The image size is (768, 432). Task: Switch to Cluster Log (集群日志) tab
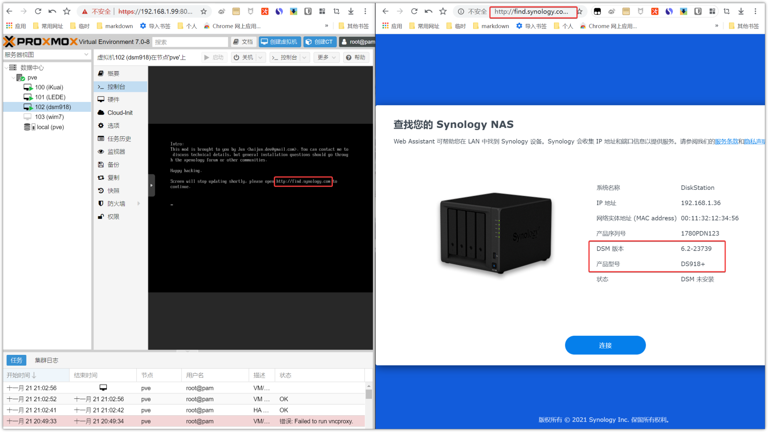(x=46, y=360)
